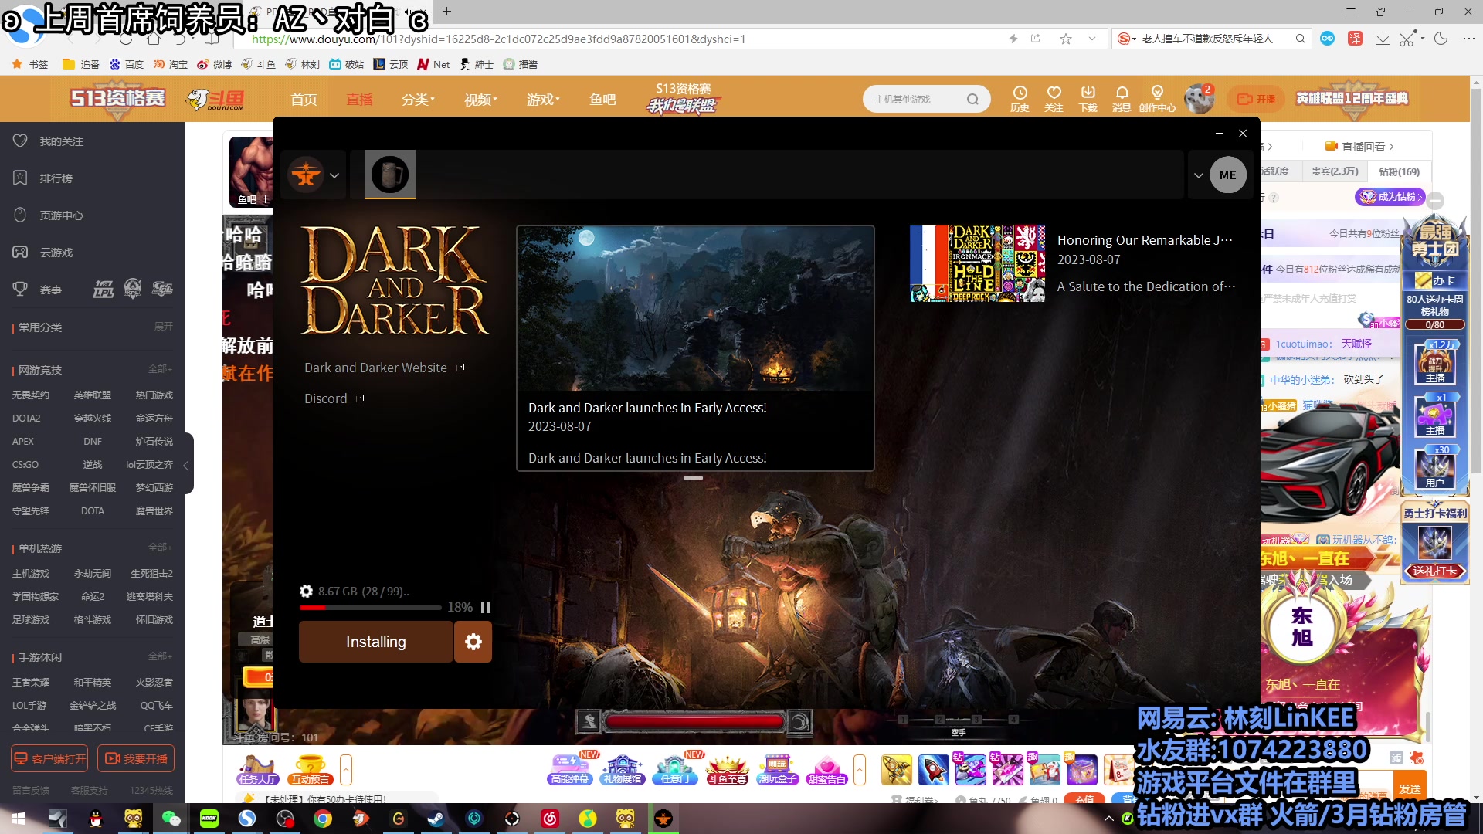Viewport: 1483px width, 834px height.
Task: Click the 我要开播 button
Action: (136, 758)
